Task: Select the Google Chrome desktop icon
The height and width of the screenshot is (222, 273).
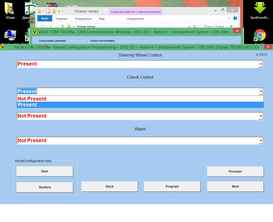Action: coord(260,36)
